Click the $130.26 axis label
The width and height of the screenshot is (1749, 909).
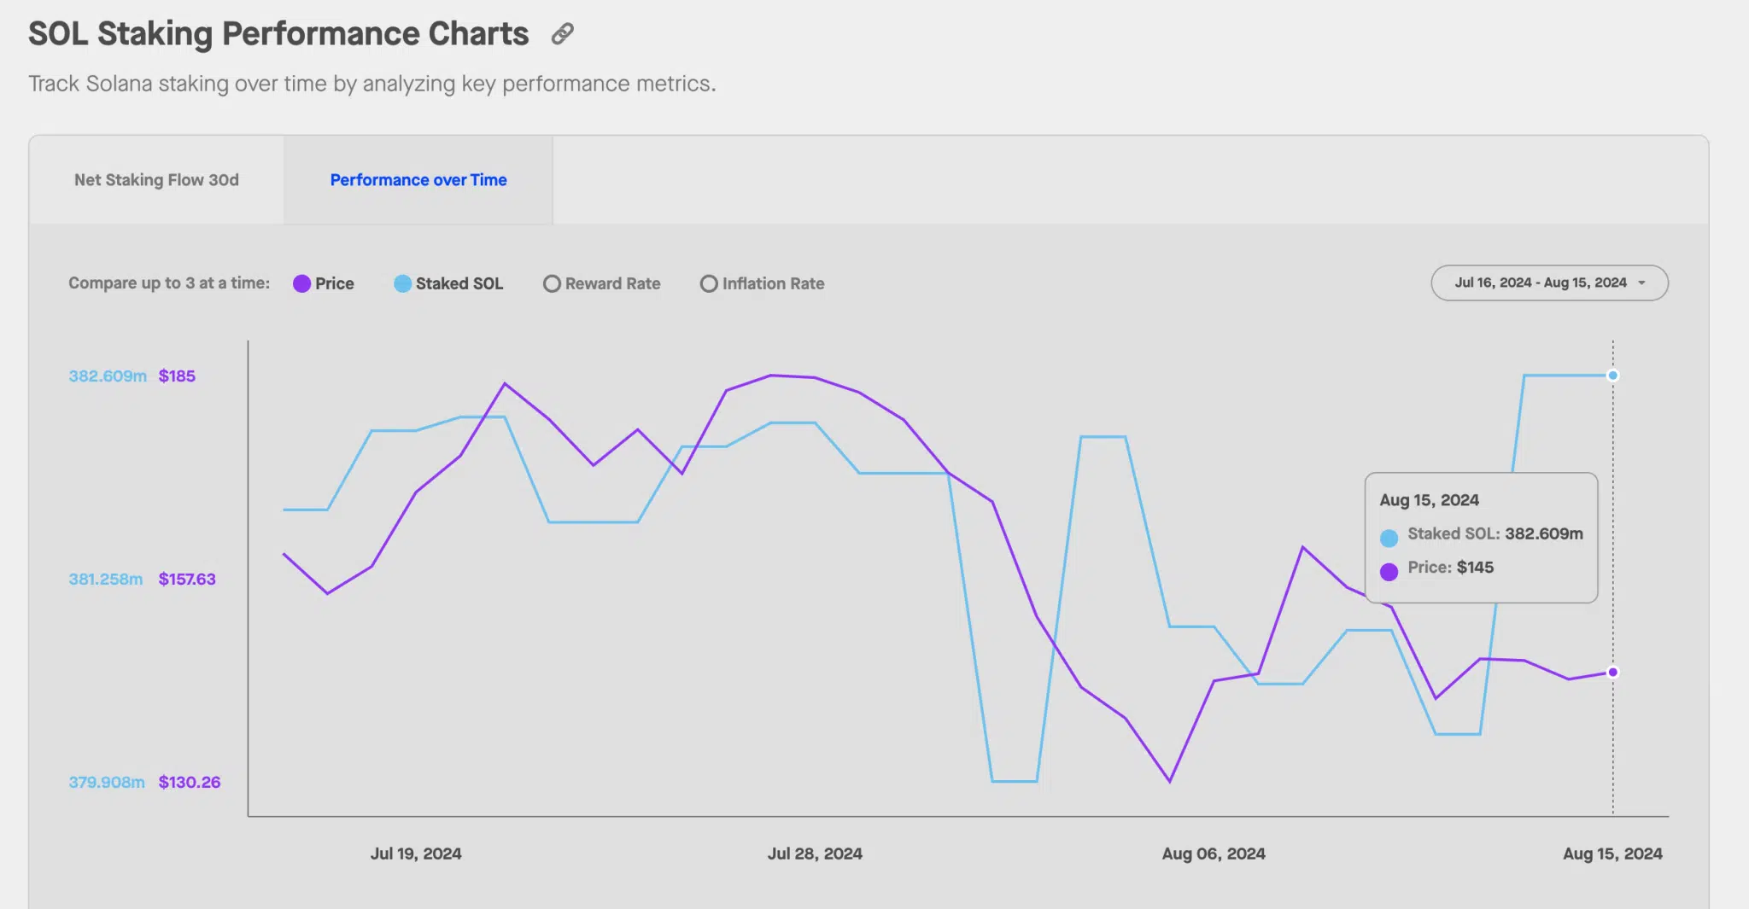190,783
